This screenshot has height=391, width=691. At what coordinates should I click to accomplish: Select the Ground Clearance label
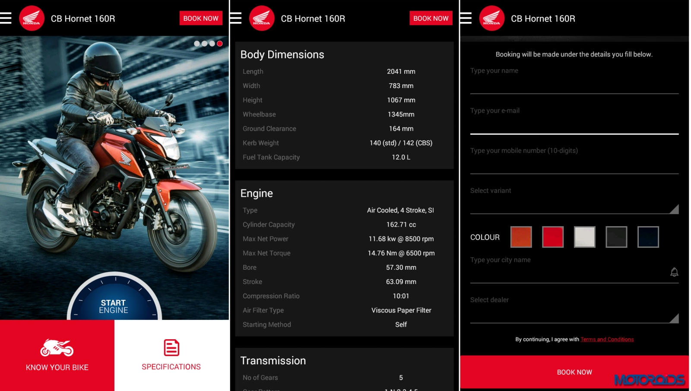pos(269,129)
